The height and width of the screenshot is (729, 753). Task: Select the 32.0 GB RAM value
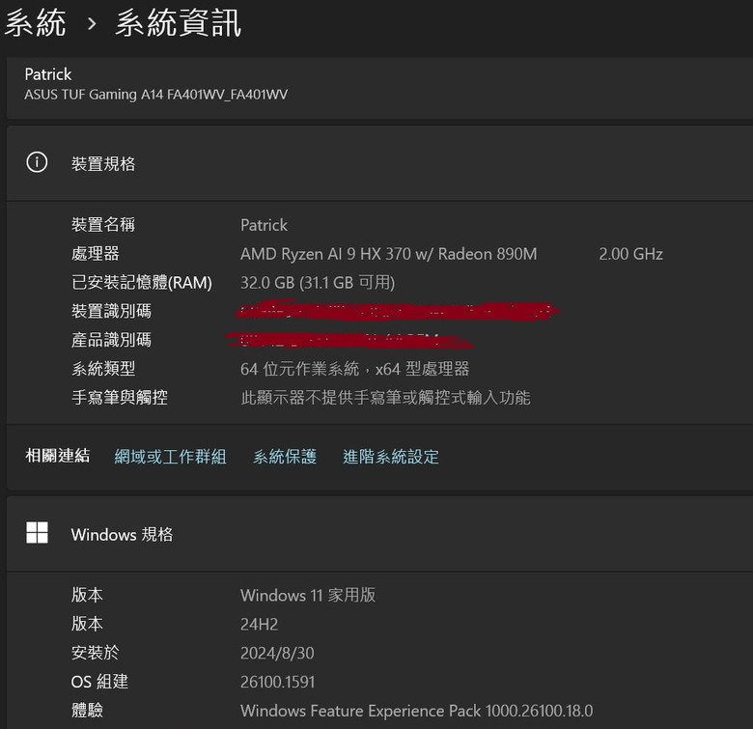tap(318, 283)
